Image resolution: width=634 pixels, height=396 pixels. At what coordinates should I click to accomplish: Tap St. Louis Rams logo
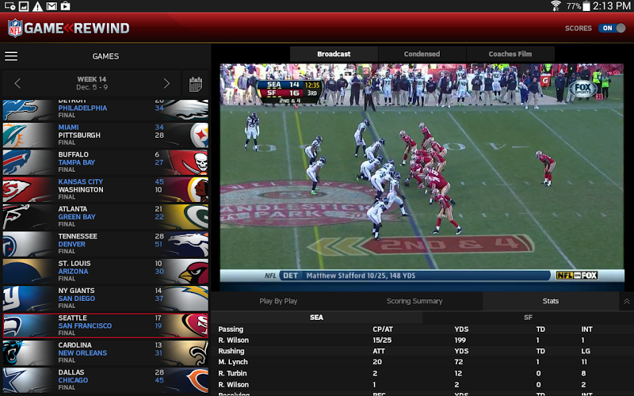coord(21,272)
